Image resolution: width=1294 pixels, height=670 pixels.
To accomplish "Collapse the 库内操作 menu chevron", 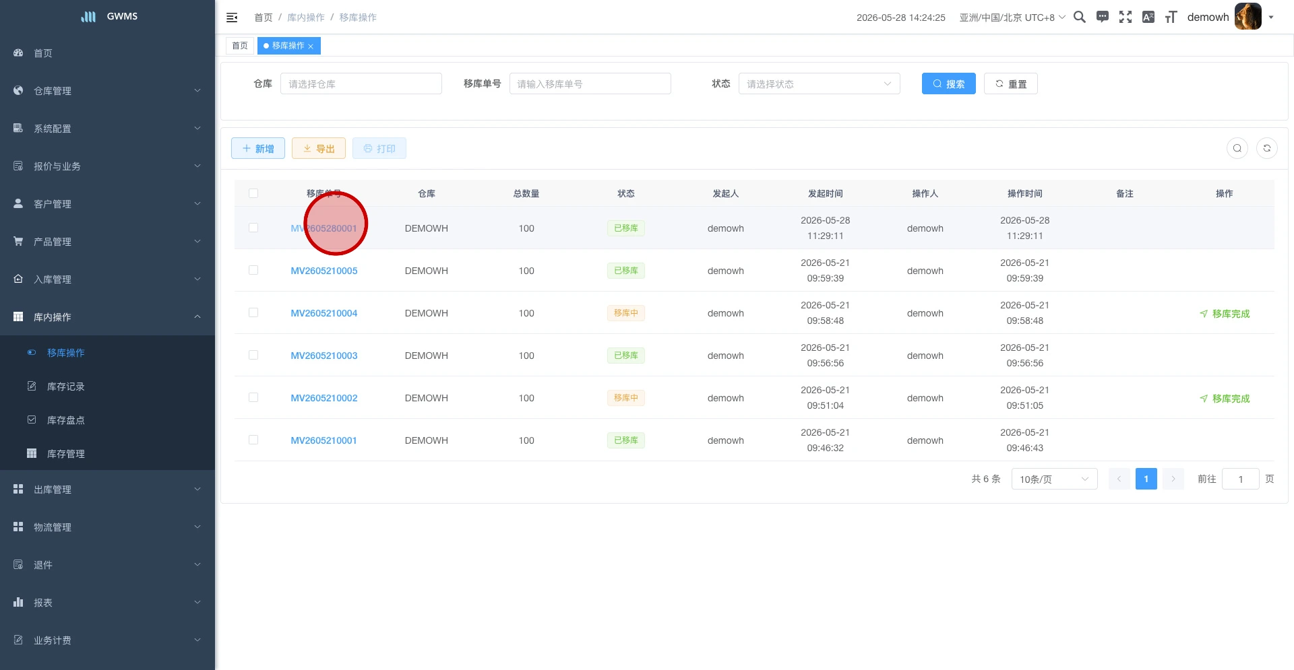I will pos(197,316).
